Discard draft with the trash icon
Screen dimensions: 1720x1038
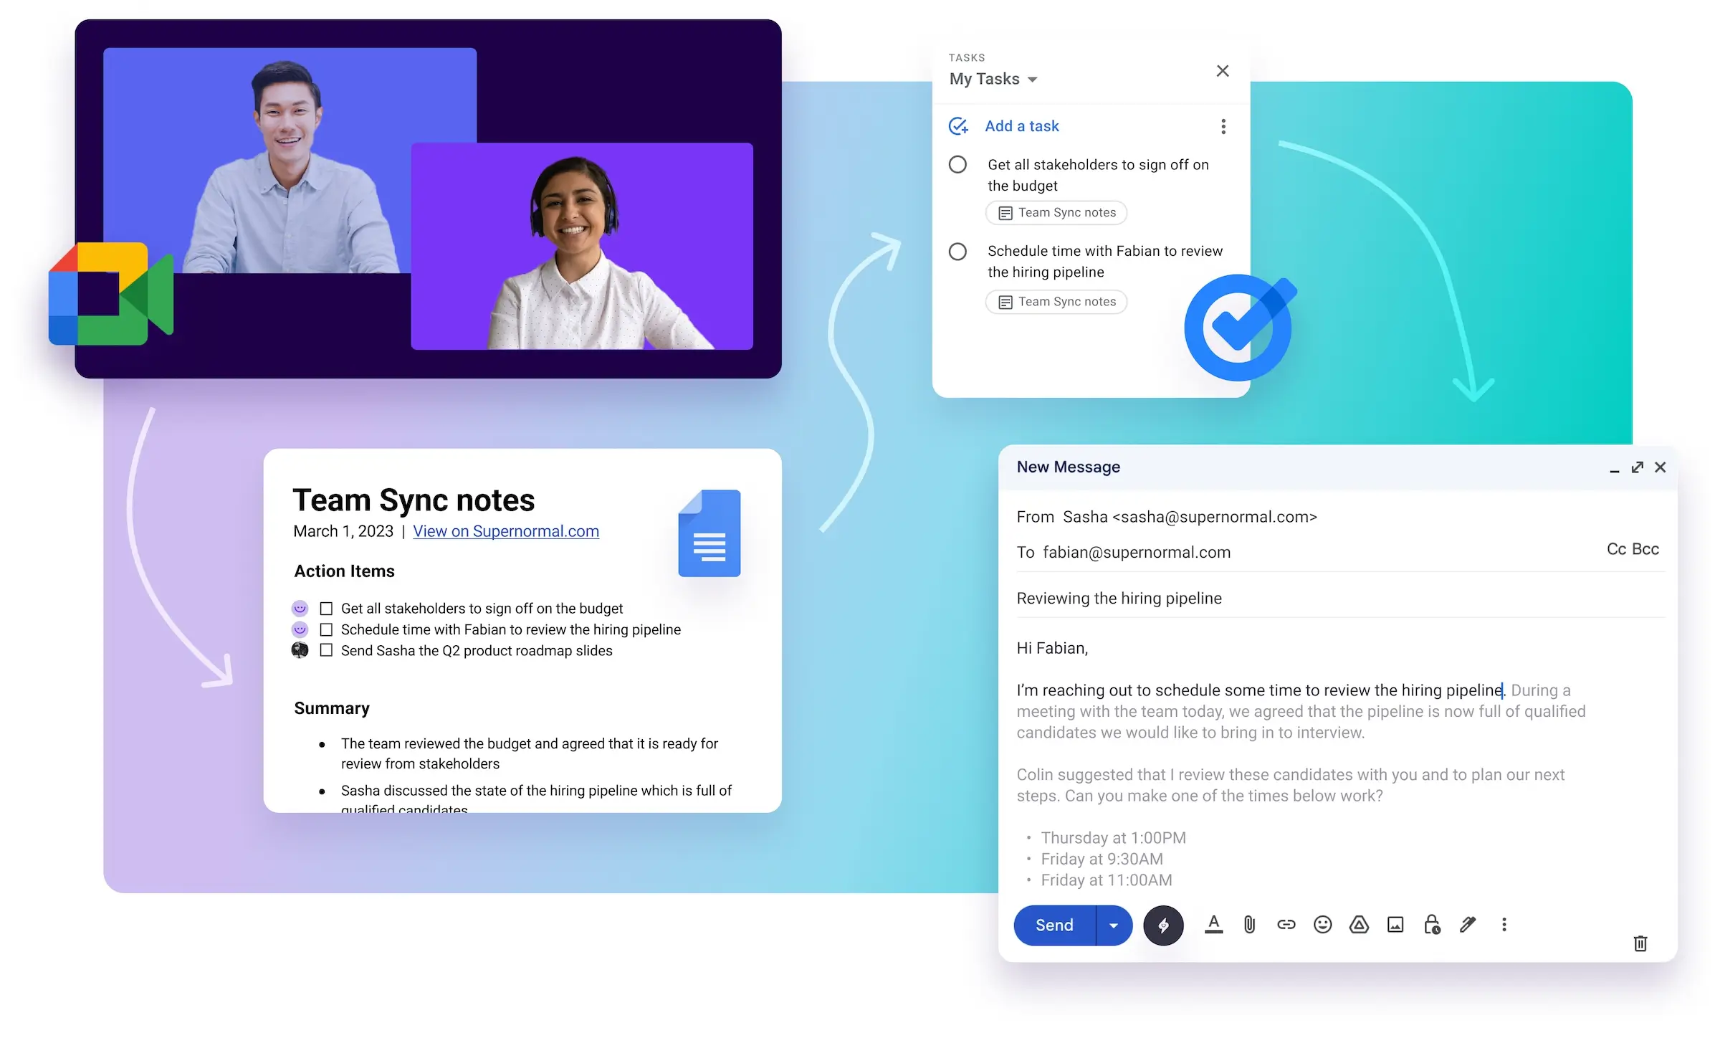click(x=1640, y=943)
